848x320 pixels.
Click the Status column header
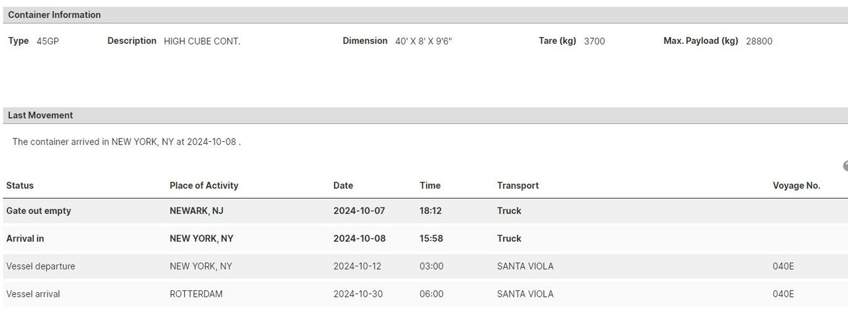pyautogui.click(x=20, y=186)
